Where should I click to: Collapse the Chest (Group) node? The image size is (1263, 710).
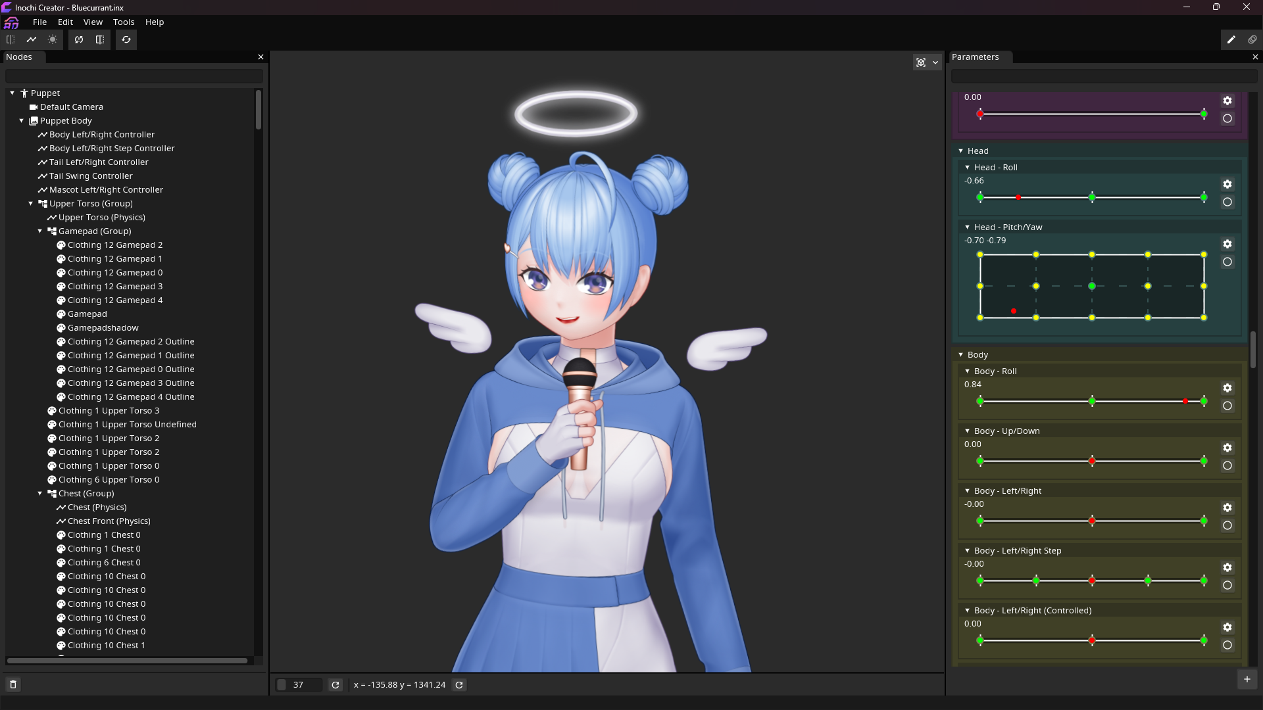(x=39, y=494)
